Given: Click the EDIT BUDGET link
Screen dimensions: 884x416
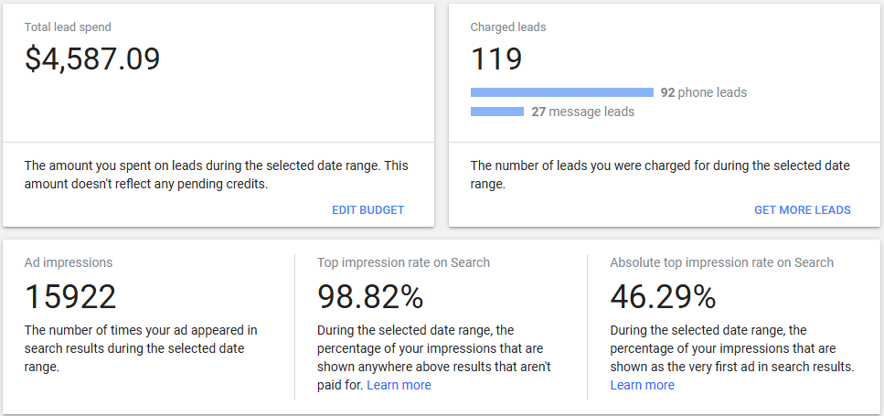Looking at the screenshot, I should click(x=367, y=210).
